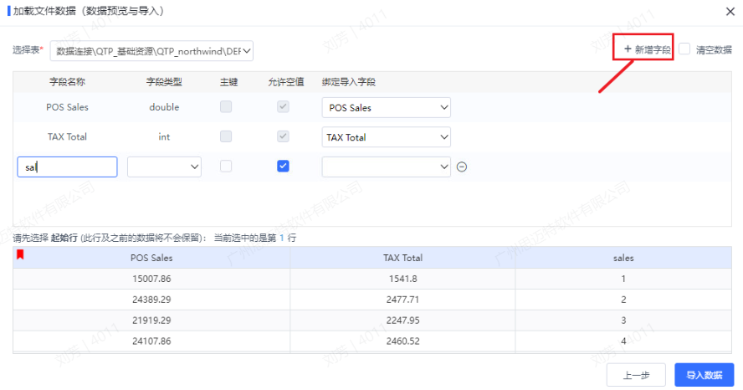Image resolution: width=743 pixels, height=390 pixels.
Task: Open POS Sales bound import field dropdown
Action: (387, 108)
